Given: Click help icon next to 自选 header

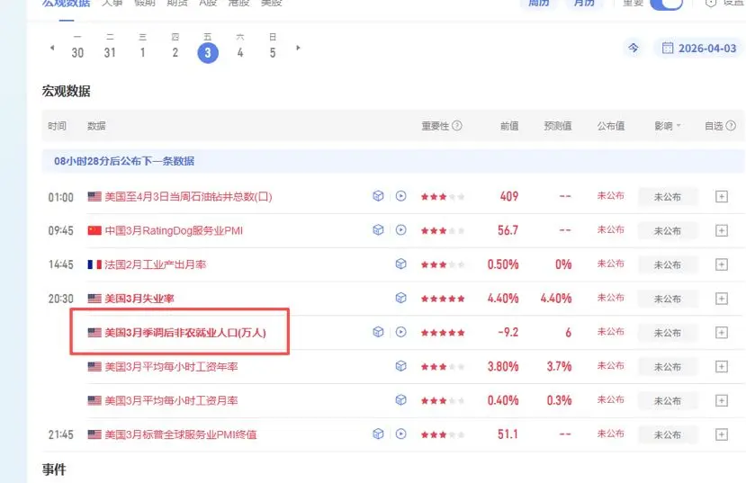Looking at the screenshot, I should 731,126.
